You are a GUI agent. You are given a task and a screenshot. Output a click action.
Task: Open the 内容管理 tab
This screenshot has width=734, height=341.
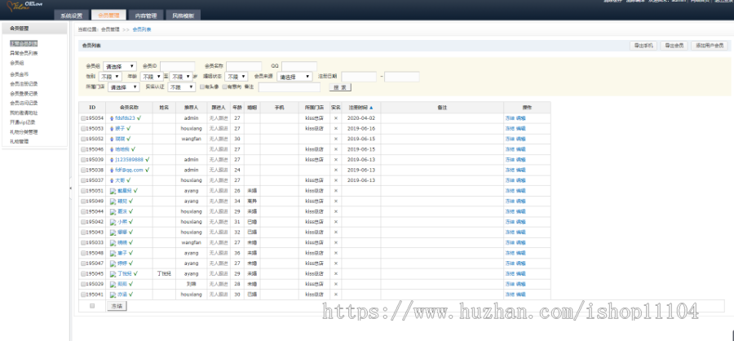[x=147, y=15]
